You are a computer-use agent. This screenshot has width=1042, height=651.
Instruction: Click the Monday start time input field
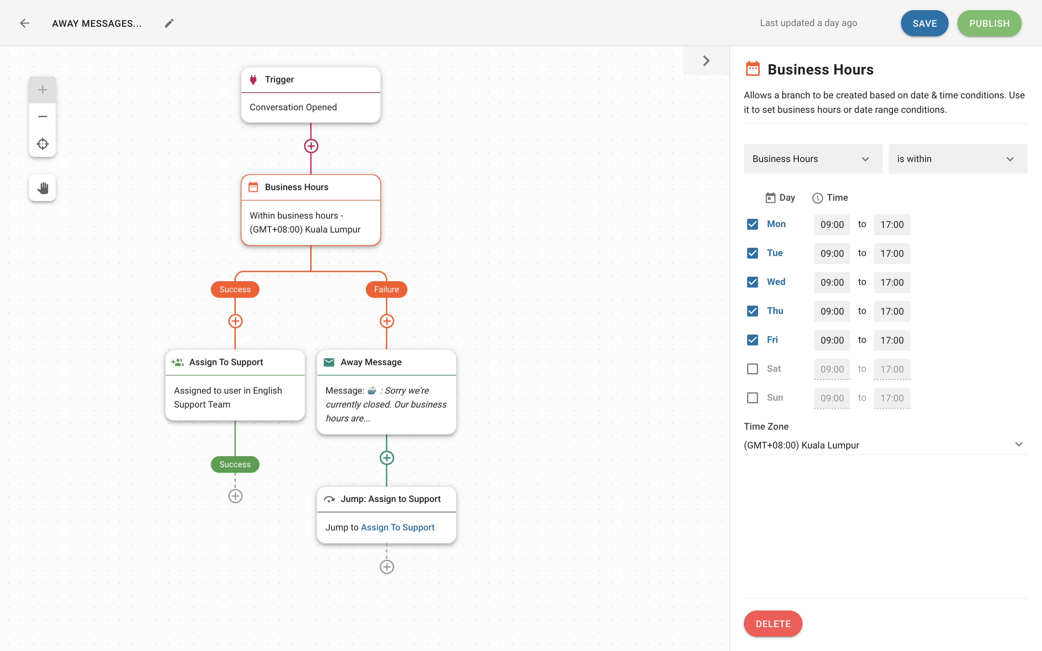(832, 224)
